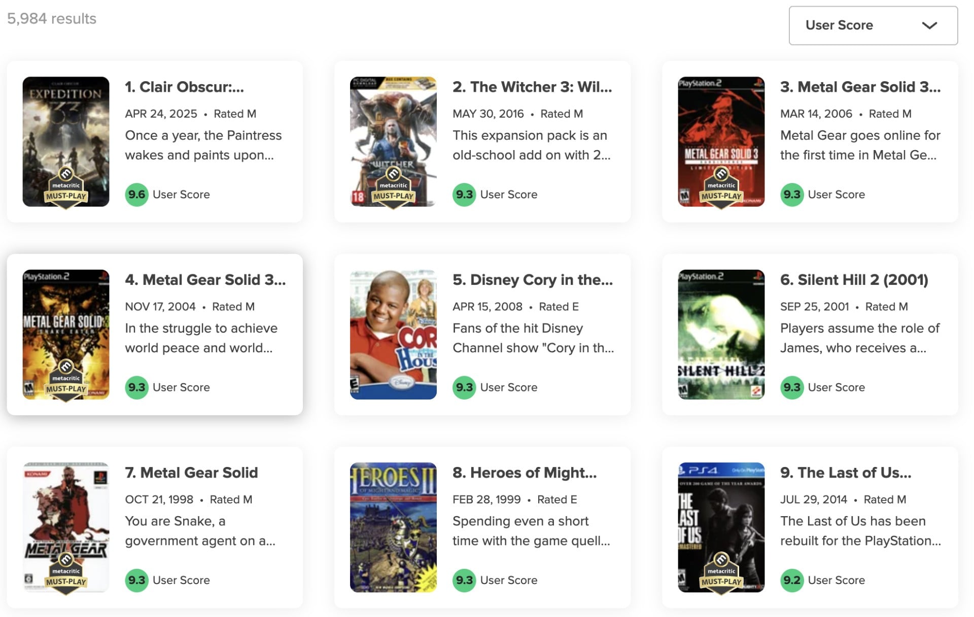Click Heroes of Might and Magic cover
The image size is (974, 617).
pos(393,527)
